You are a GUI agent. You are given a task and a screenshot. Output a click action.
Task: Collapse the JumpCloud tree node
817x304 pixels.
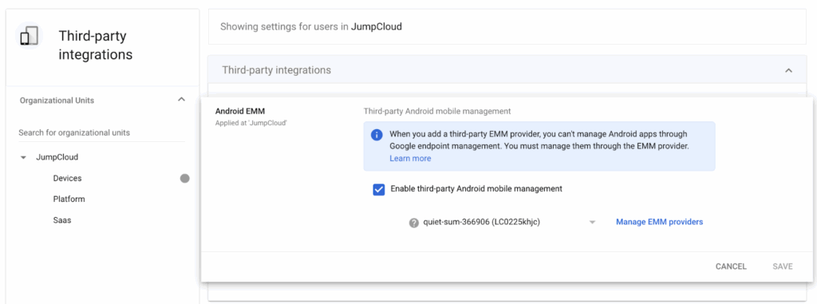[x=23, y=157]
